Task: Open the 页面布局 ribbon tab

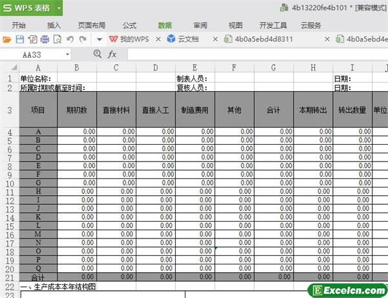Action: [x=91, y=25]
